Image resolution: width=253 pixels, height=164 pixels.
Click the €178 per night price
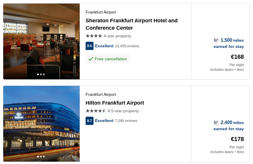[x=237, y=139]
